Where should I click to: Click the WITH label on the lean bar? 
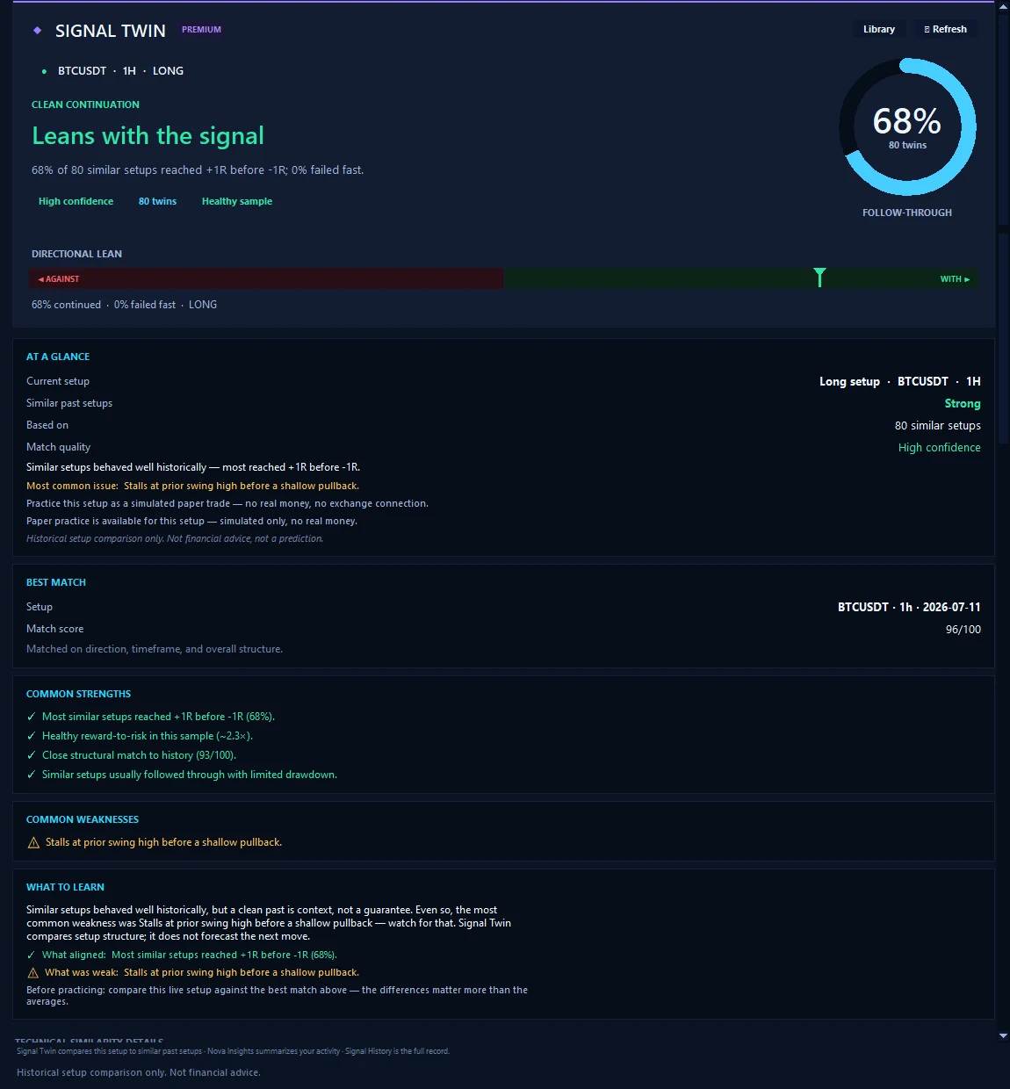[x=955, y=279]
